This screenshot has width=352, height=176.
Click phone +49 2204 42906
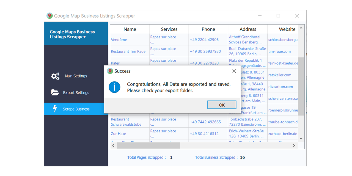[208, 40]
